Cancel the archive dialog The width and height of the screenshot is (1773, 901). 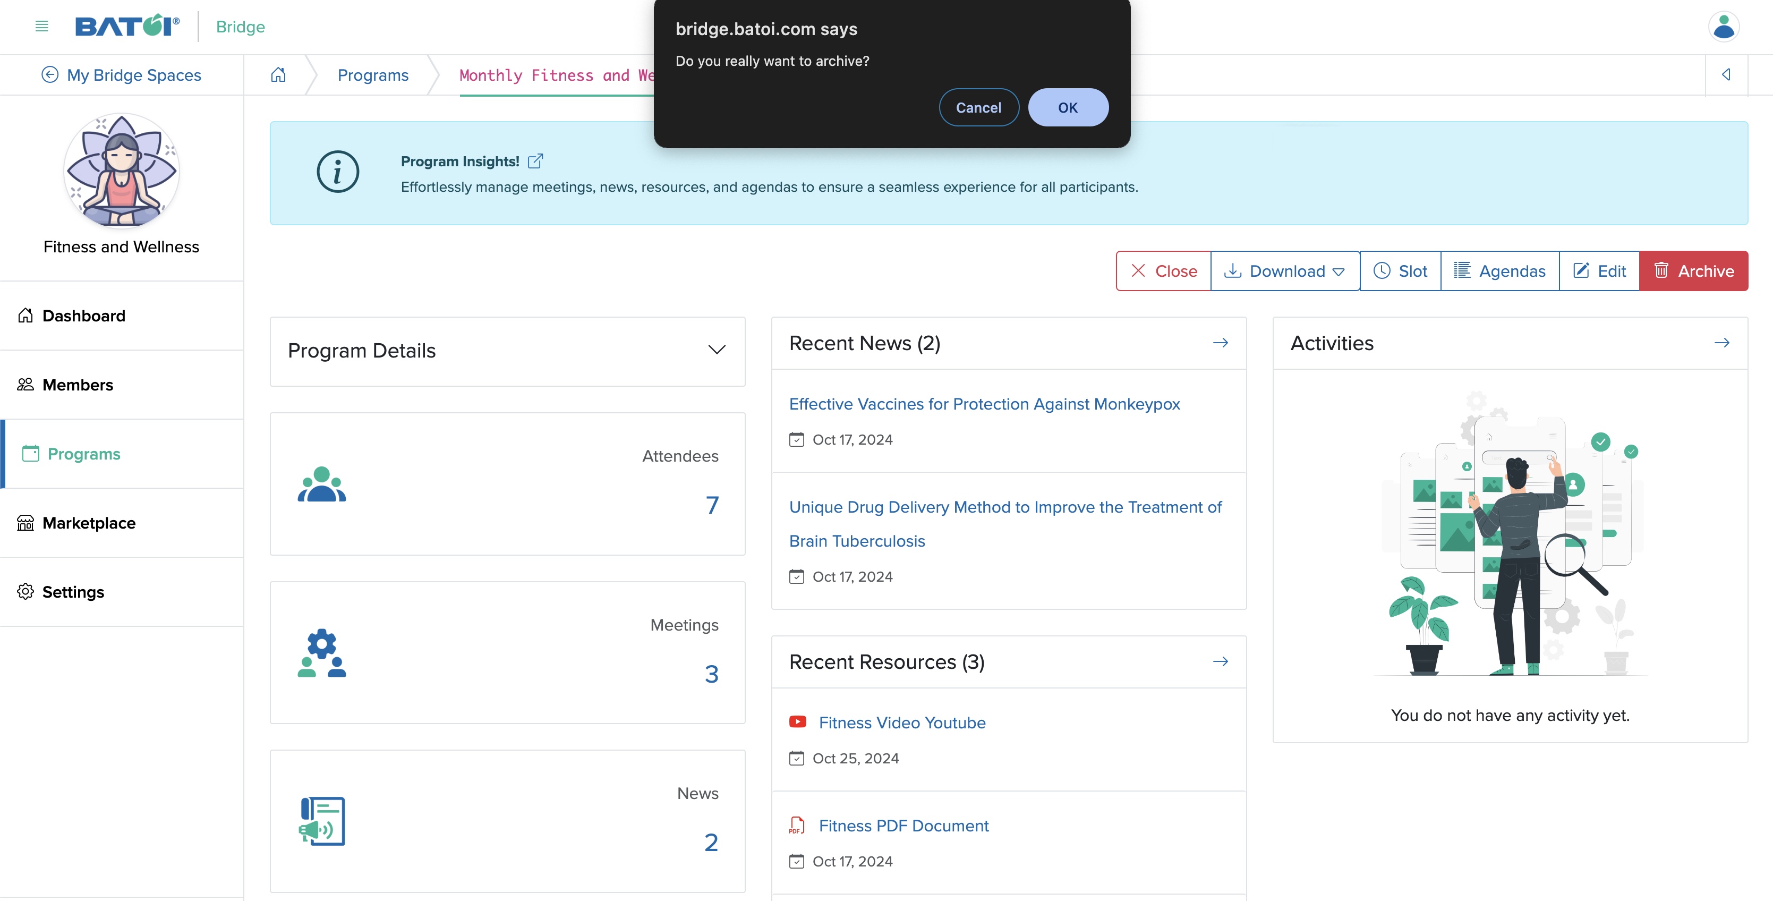point(978,107)
